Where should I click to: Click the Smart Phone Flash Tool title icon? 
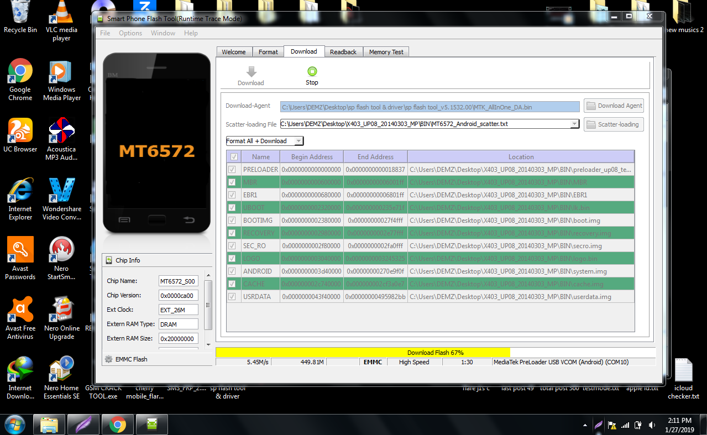pos(100,18)
